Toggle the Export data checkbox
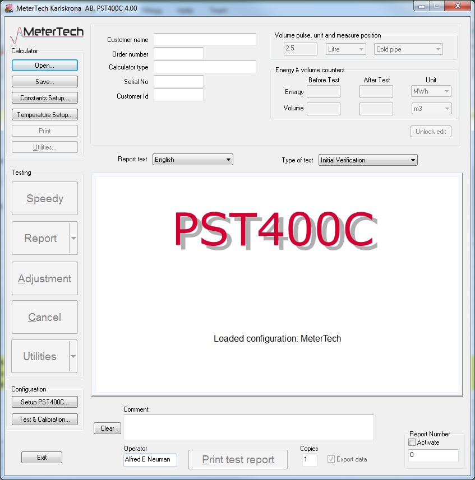 [331, 459]
